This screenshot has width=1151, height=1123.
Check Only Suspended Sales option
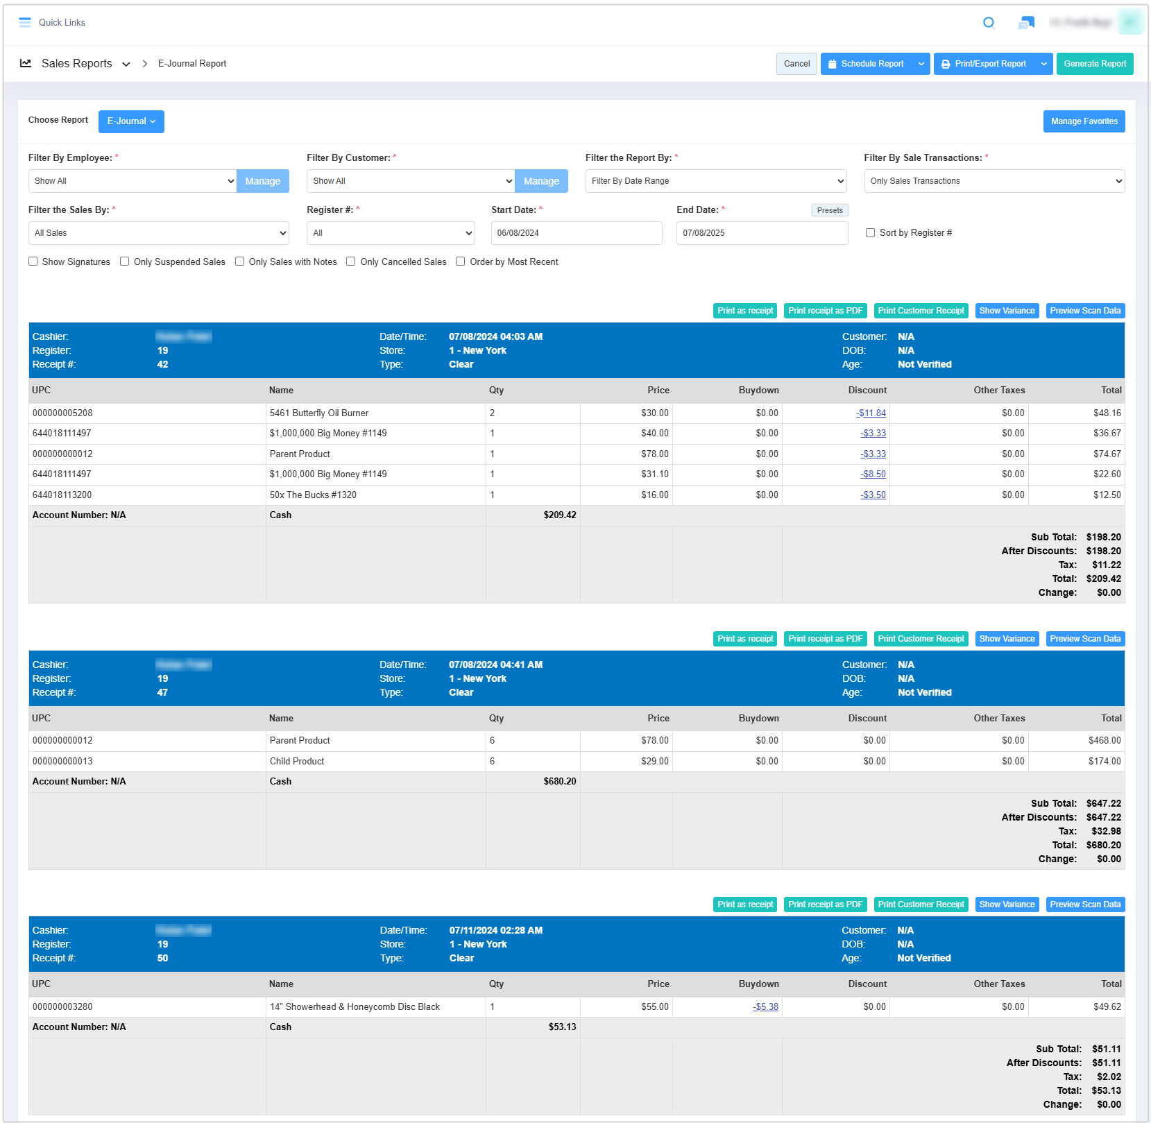[125, 262]
